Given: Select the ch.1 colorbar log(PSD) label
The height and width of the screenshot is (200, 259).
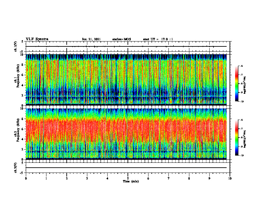Looking at the screenshot, I should pos(245,85).
